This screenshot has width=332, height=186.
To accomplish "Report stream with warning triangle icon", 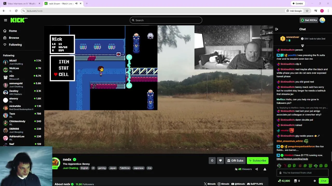I will (265, 169).
